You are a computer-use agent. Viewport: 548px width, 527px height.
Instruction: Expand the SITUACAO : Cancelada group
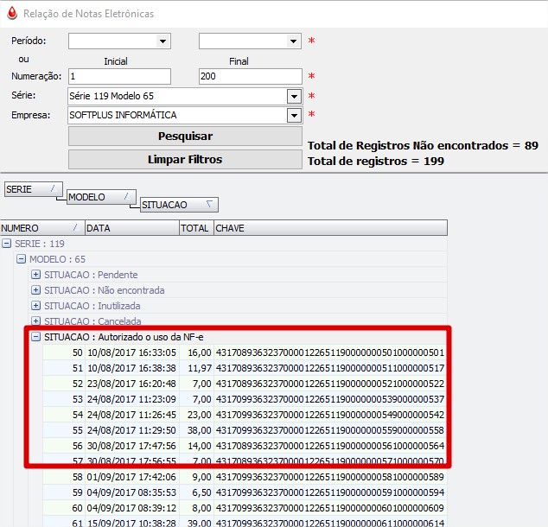[x=35, y=321]
